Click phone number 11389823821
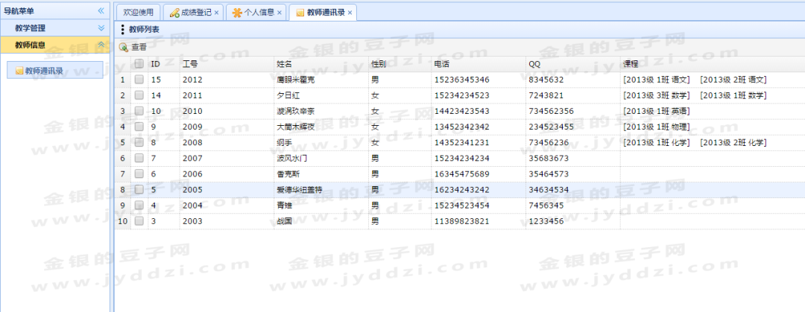Image resolution: width=805 pixels, height=312 pixels. click(461, 221)
